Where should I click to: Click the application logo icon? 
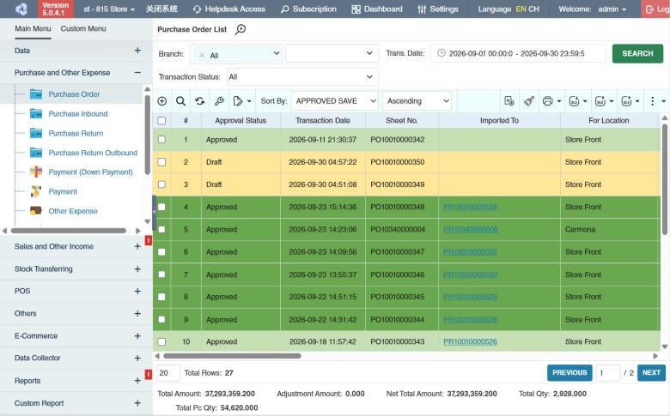pos(21,9)
